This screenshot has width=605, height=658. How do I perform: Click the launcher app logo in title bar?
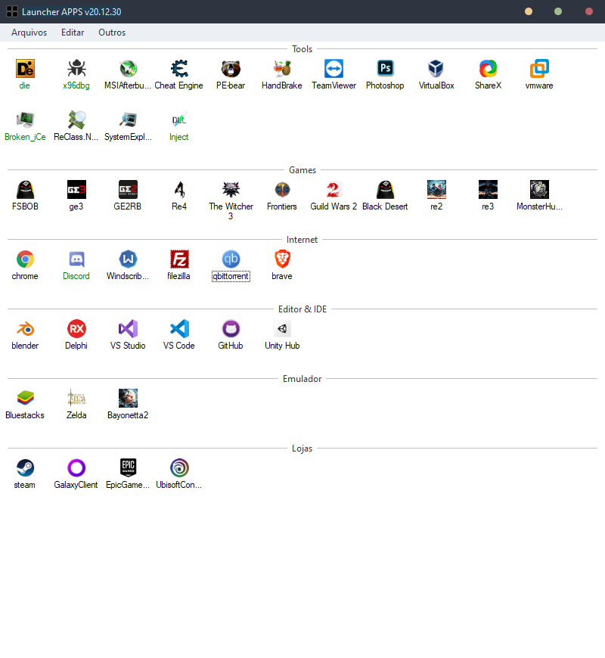12,11
